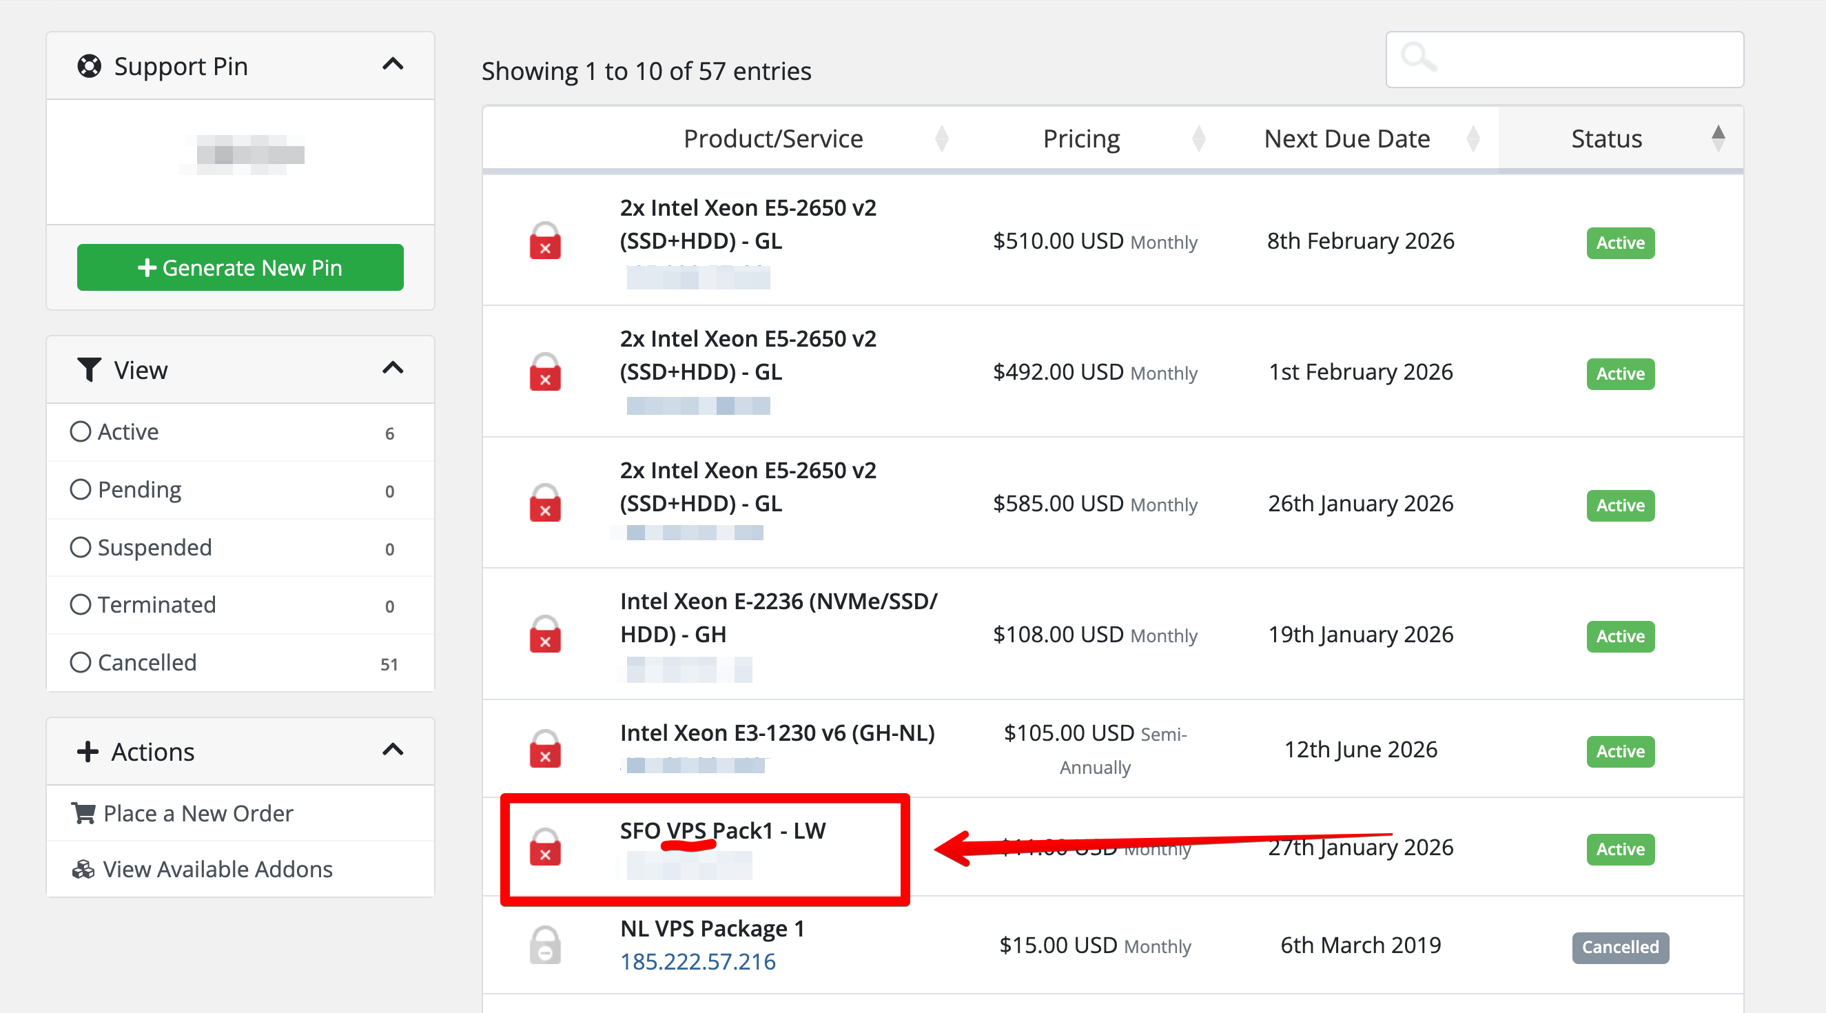The width and height of the screenshot is (1826, 1013).
Task: Select the Active view radio filter
Action: pyautogui.click(x=80, y=431)
